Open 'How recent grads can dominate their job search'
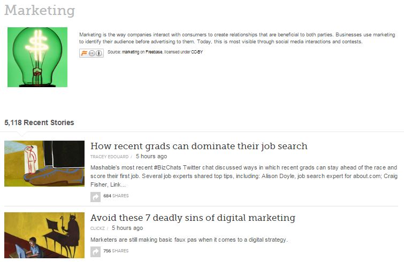The image size is (404, 262). 199,146
